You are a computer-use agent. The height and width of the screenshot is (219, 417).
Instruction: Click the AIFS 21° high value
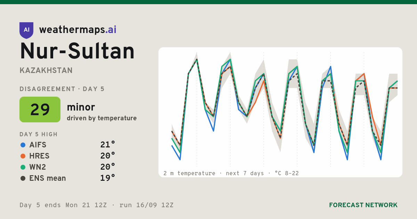pos(108,145)
